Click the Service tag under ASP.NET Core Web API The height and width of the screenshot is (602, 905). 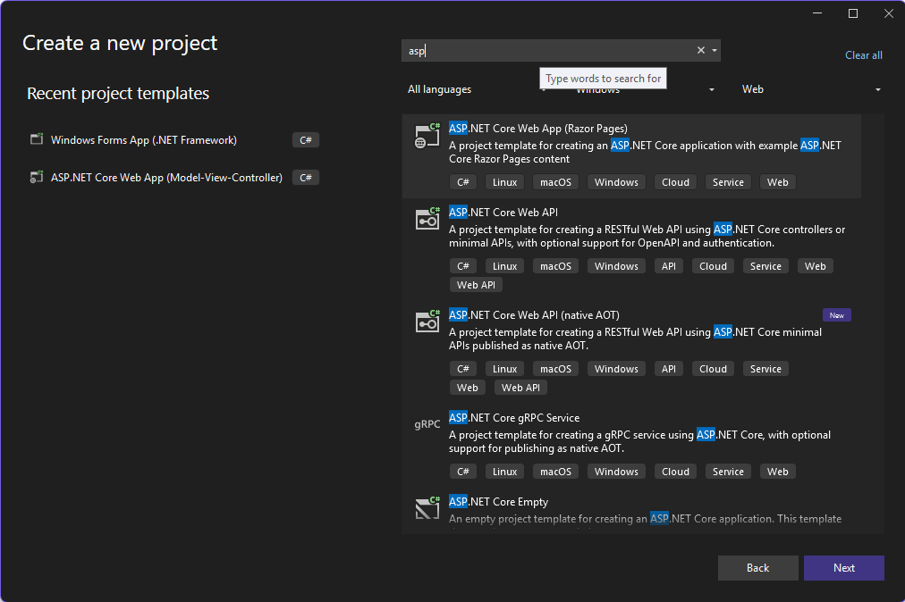pos(765,266)
